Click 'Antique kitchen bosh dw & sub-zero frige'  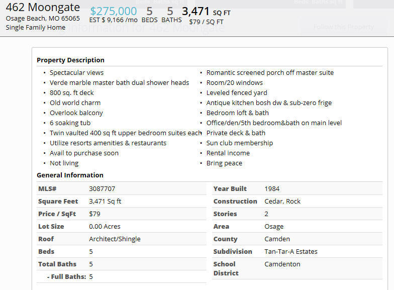pyautogui.click(x=269, y=103)
